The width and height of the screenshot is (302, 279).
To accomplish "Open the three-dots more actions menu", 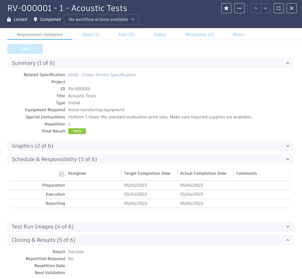I will click(239, 8).
